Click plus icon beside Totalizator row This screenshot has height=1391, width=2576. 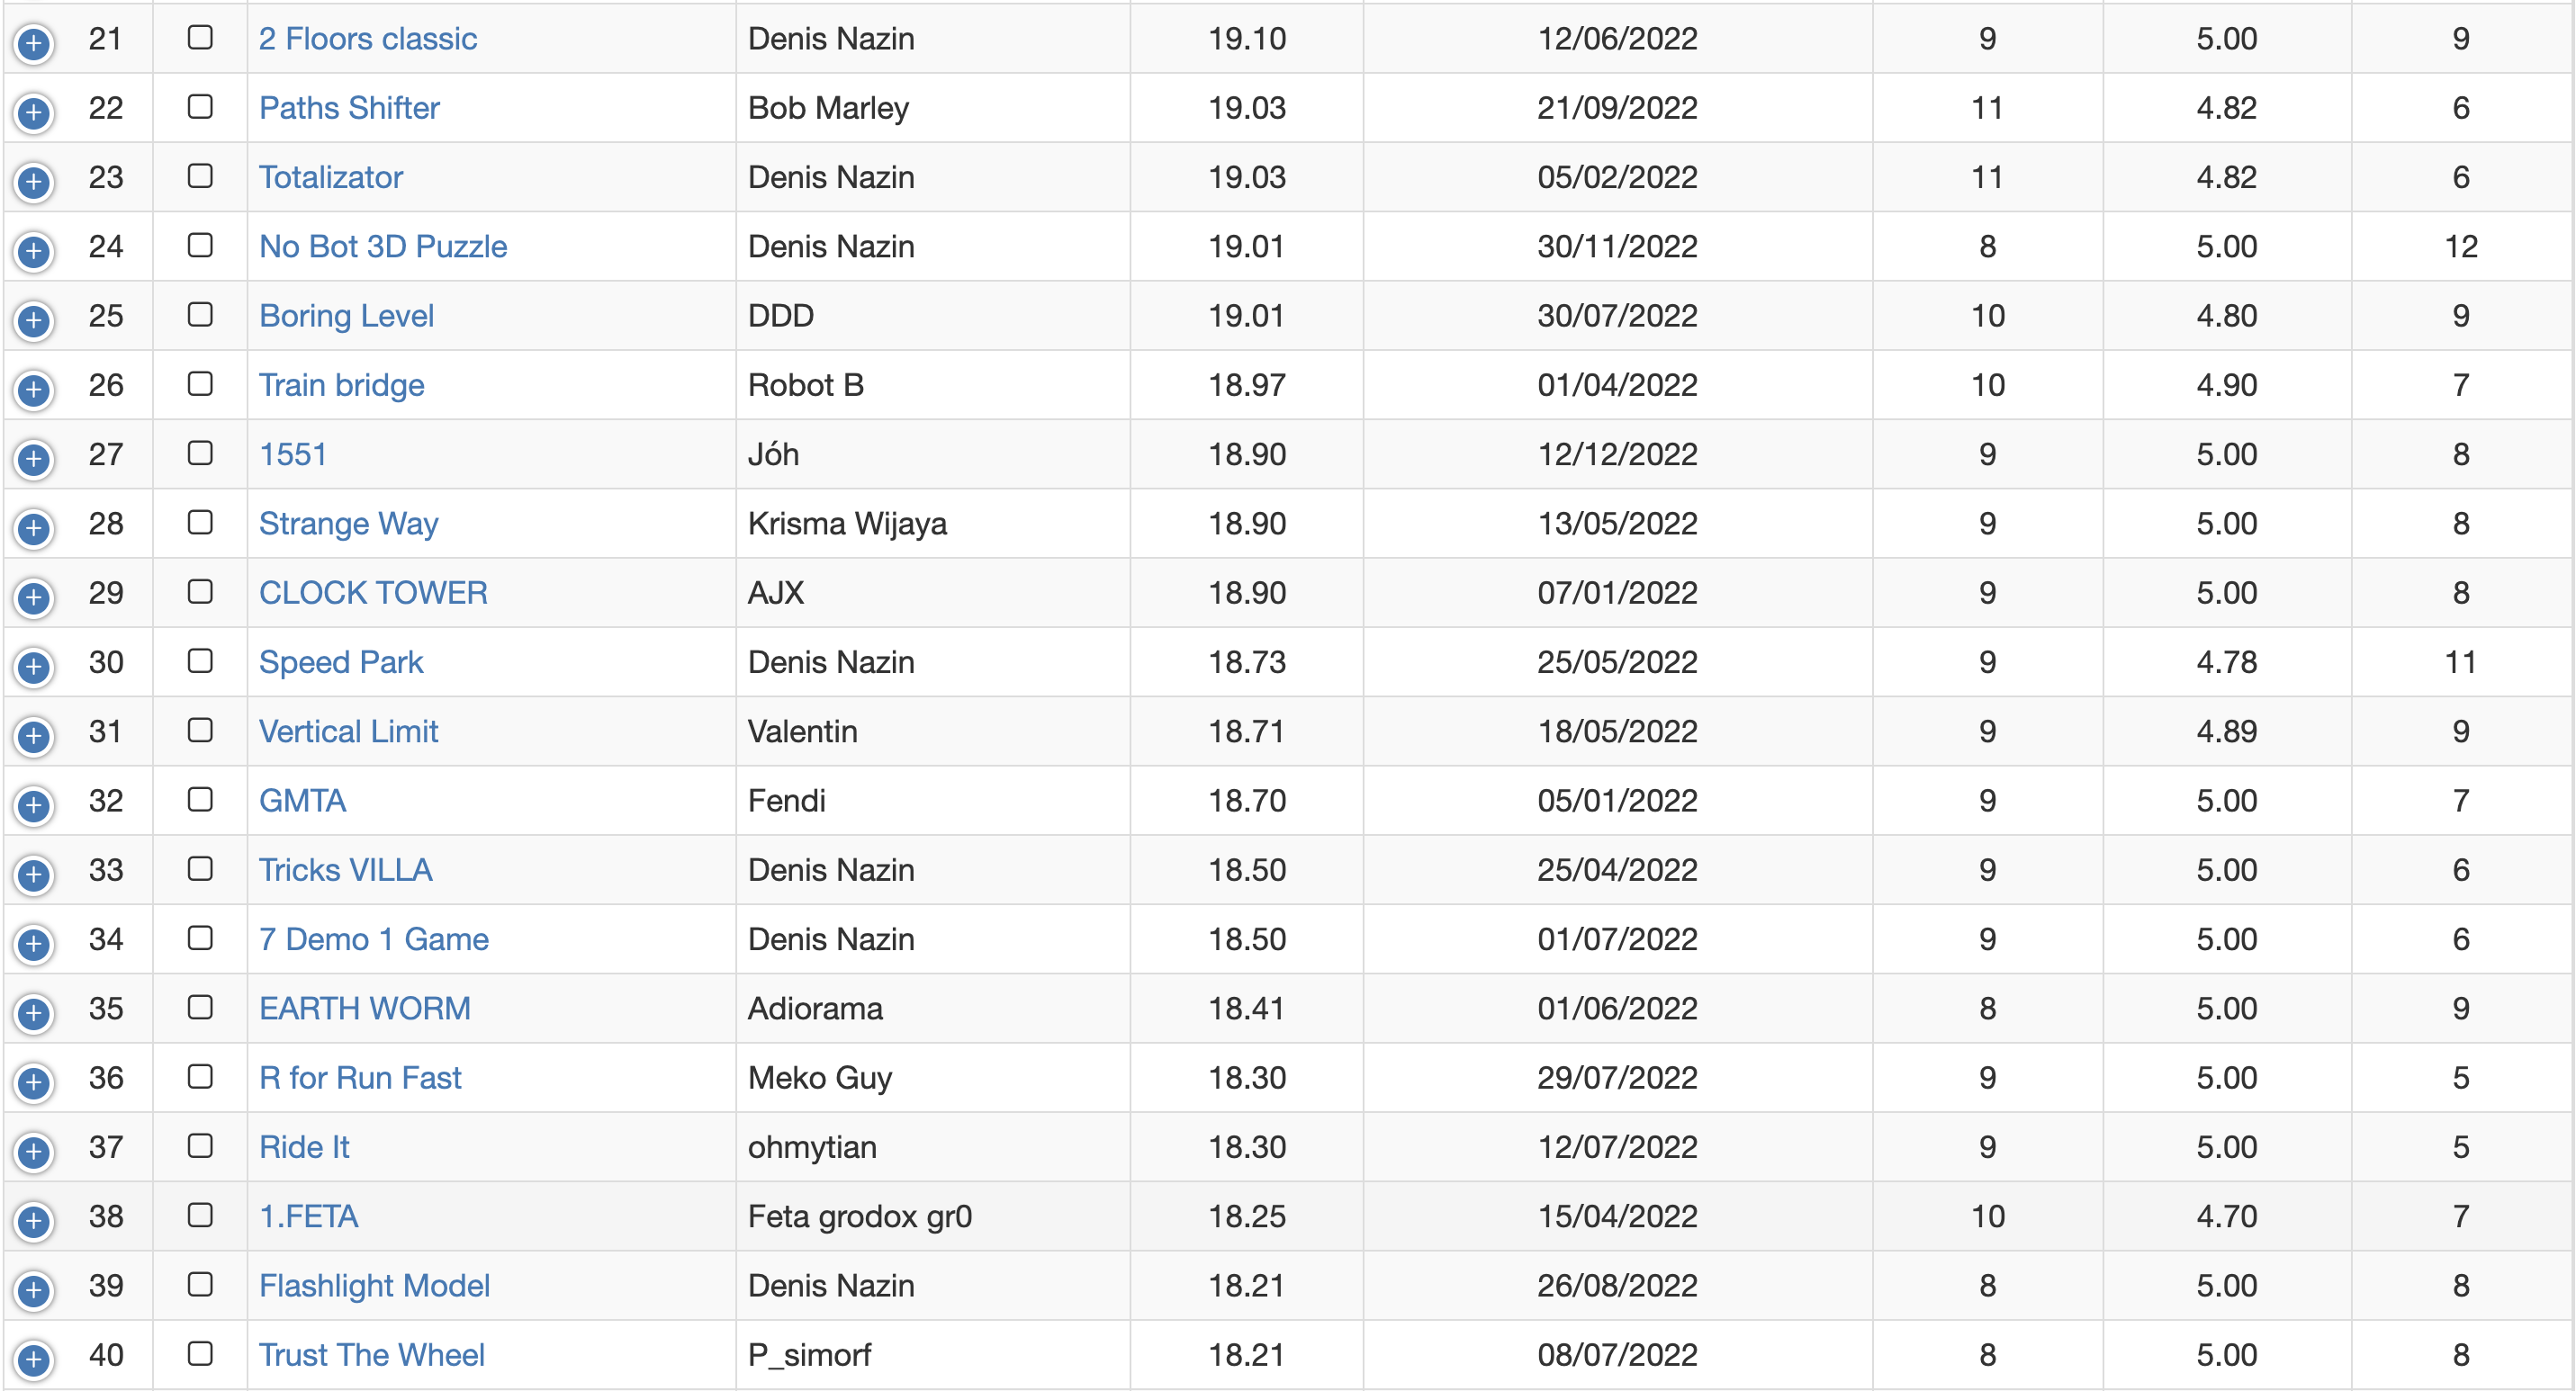pyautogui.click(x=34, y=182)
